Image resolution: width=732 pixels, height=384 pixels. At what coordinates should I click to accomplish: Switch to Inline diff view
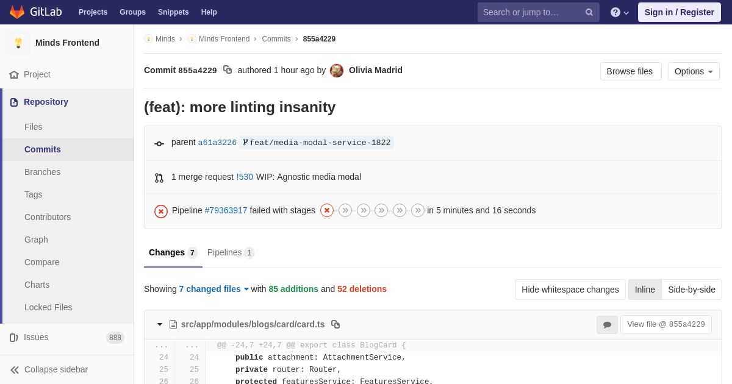(645, 290)
